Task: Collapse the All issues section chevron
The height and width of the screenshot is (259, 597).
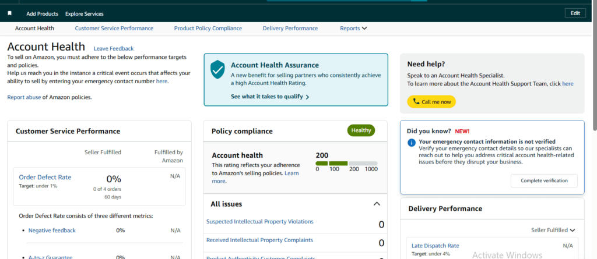Action: tap(377, 204)
